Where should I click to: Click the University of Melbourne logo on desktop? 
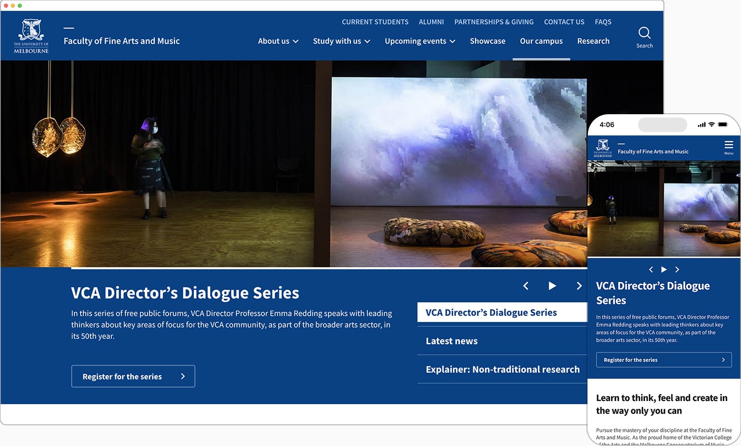pyautogui.click(x=32, y=36)
